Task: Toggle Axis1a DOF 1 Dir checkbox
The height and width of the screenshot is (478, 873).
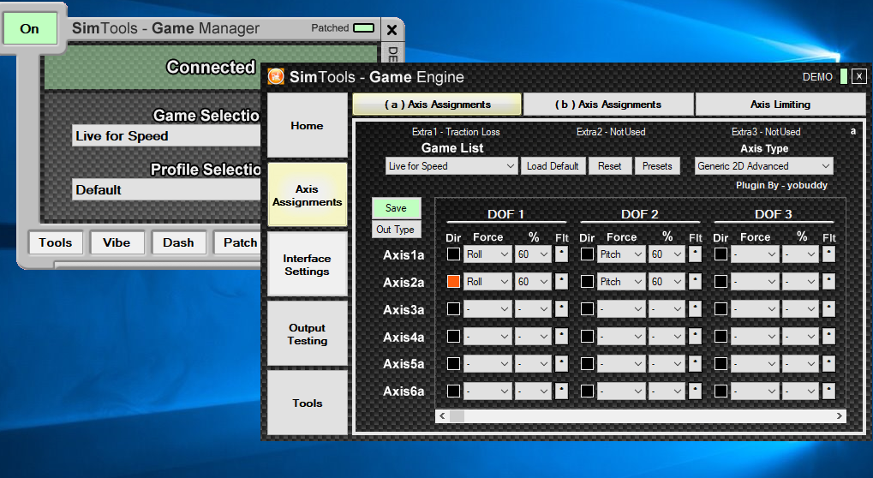Action: pos(454,254)
